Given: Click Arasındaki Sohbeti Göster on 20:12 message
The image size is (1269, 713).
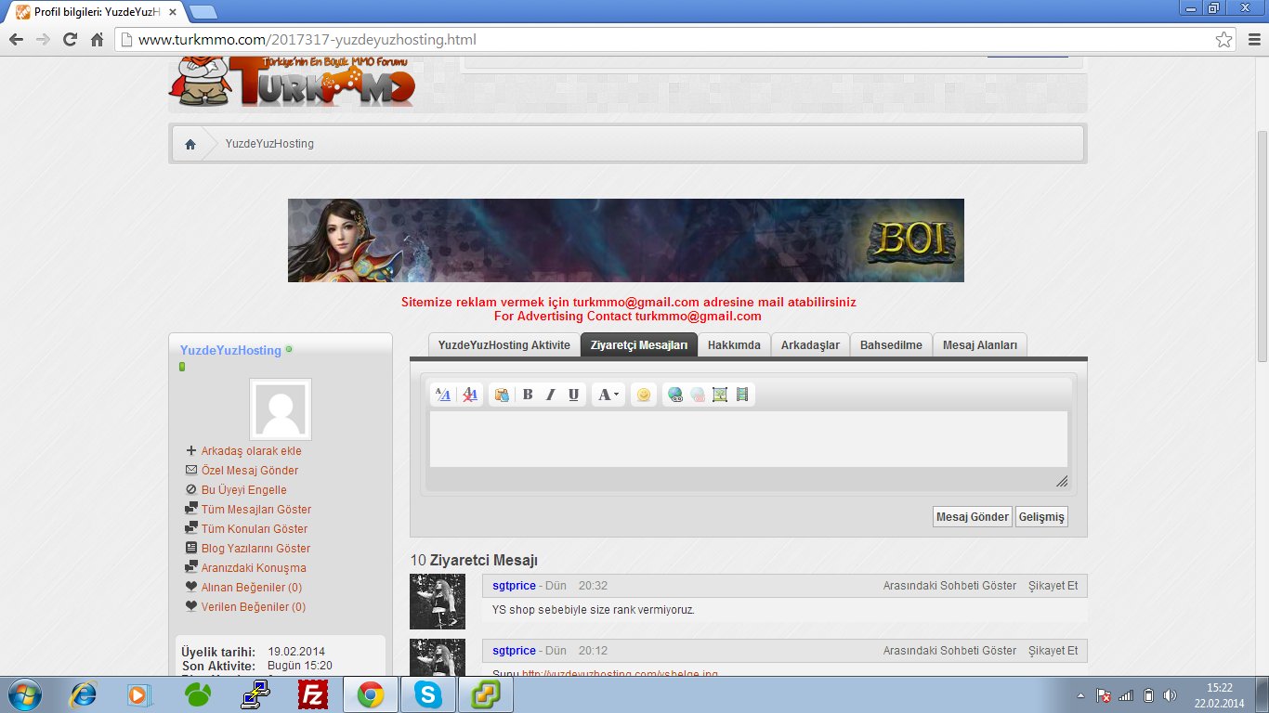Looking at the screenshot, I should coord(949,651).
